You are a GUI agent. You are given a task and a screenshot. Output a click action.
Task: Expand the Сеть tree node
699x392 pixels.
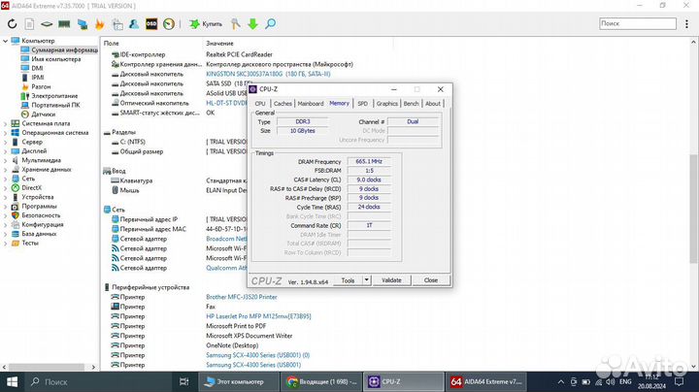pos(5,179)
